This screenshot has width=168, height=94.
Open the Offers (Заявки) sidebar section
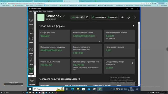tap(31, 40)
